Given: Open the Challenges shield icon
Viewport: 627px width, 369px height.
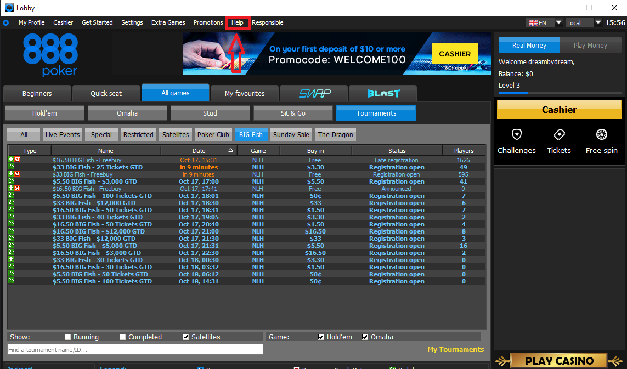Looking at the screenshot, I should [x=517, y=134].
